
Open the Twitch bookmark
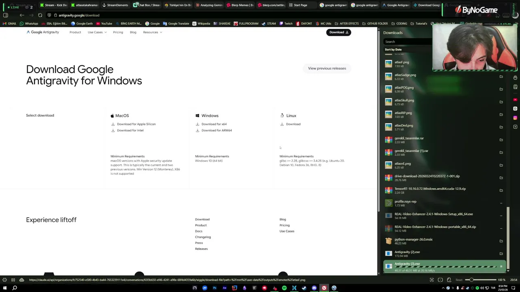click(x=286, y=24)
